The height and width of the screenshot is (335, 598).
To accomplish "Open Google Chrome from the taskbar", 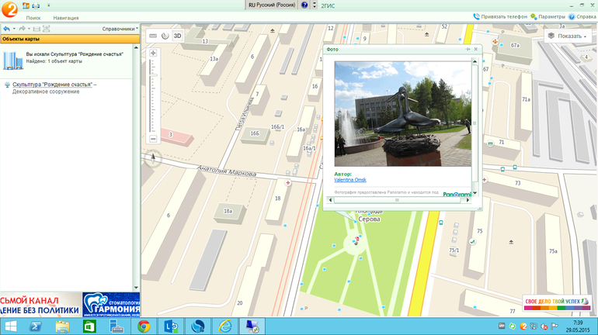I will (x=144, y=326).
